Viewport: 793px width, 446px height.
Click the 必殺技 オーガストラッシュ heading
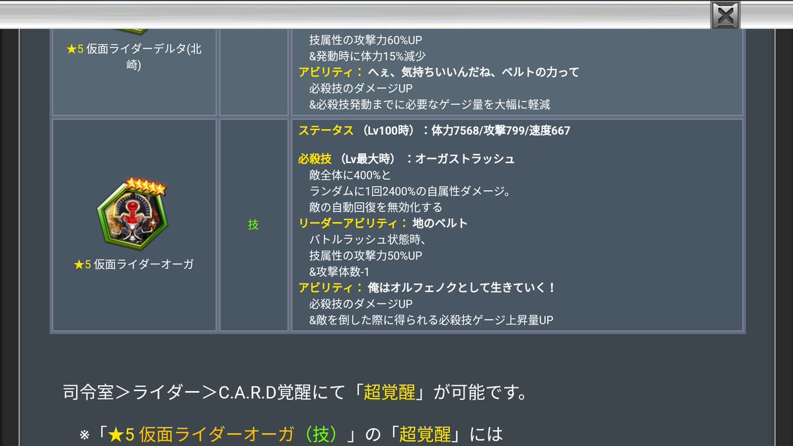pyautogui.click(x=406, y=159)
